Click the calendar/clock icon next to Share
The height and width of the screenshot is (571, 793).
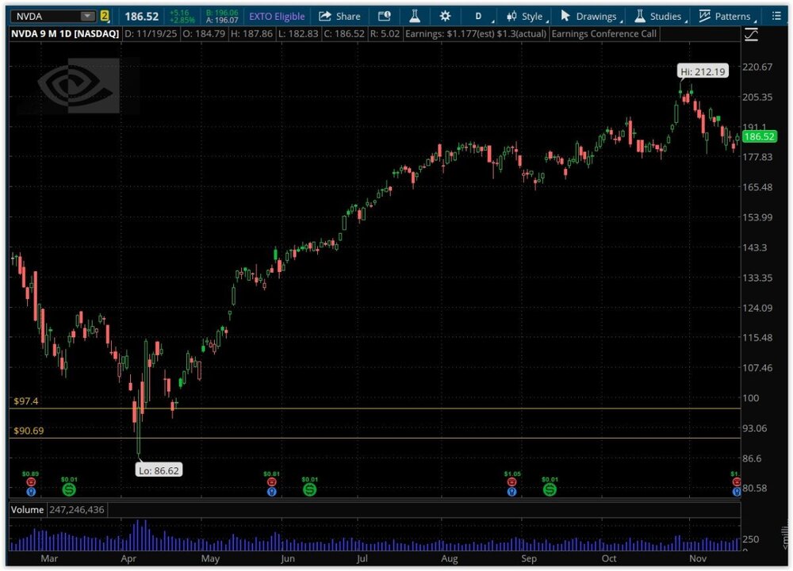pyautogui.click(x=384, y=16)
